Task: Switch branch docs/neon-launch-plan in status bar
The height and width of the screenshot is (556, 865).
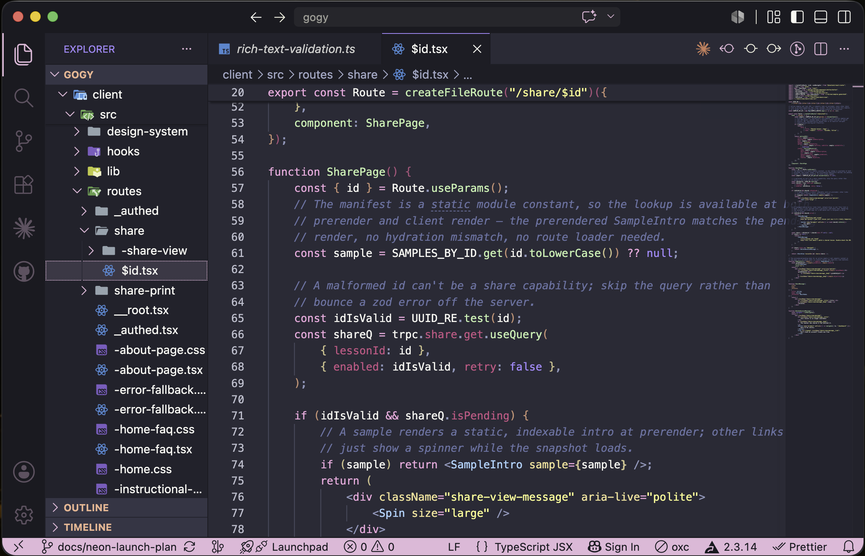Action: tap(109, 547)
